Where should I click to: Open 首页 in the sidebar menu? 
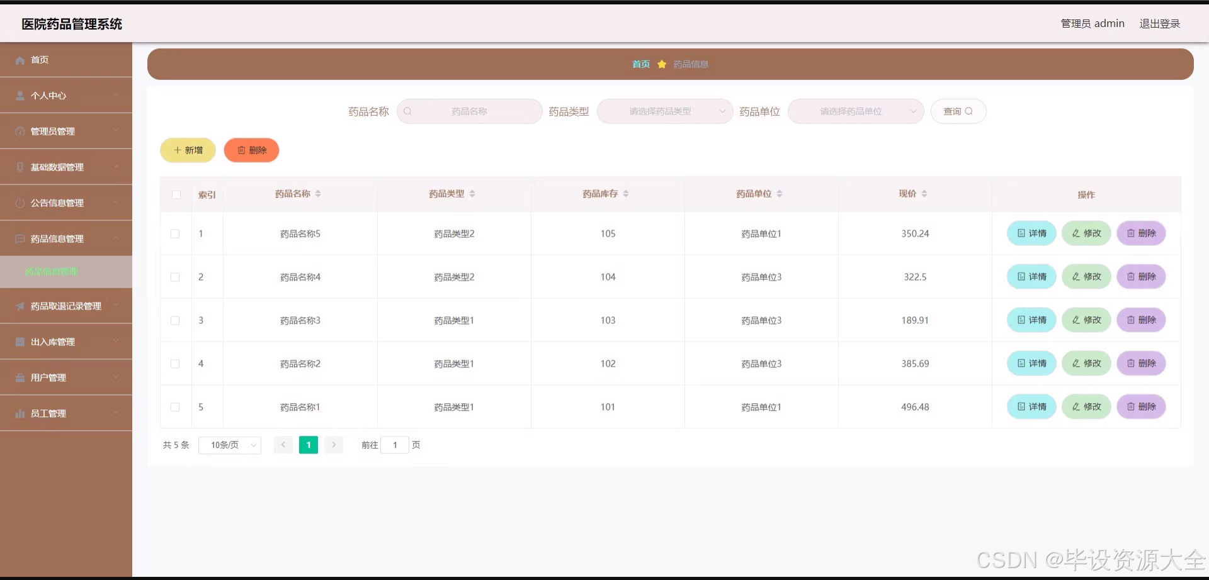coord(66,60)
